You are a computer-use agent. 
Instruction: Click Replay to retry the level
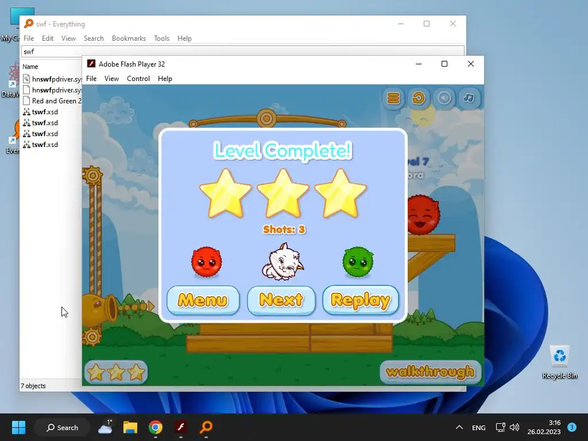point(361,300)
